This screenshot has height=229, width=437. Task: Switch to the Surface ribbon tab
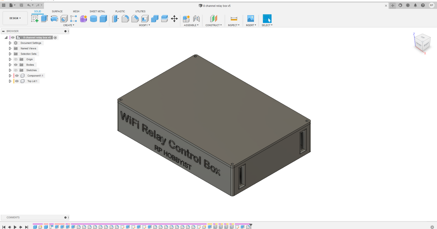[57, 11]
